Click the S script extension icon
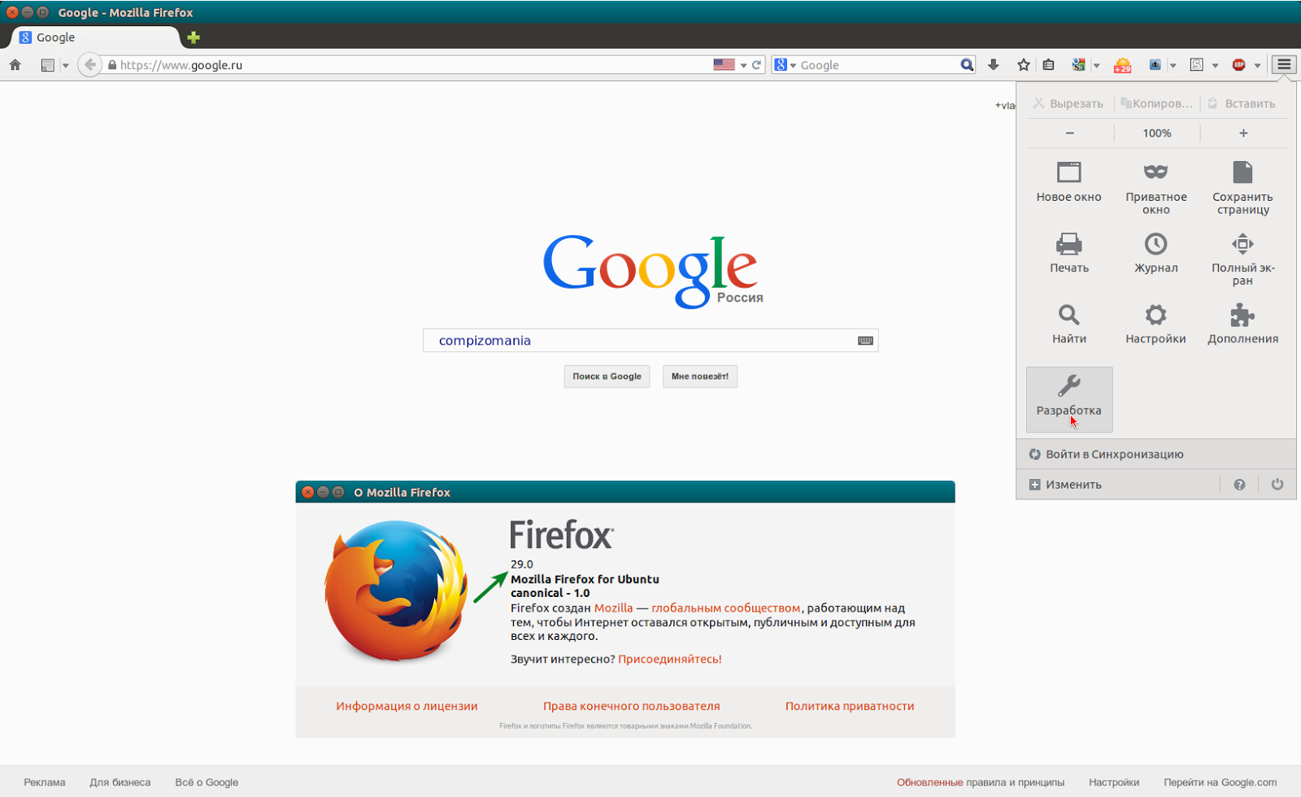1301x797 pixels. pyautogui.click(x=1197, y=65)
